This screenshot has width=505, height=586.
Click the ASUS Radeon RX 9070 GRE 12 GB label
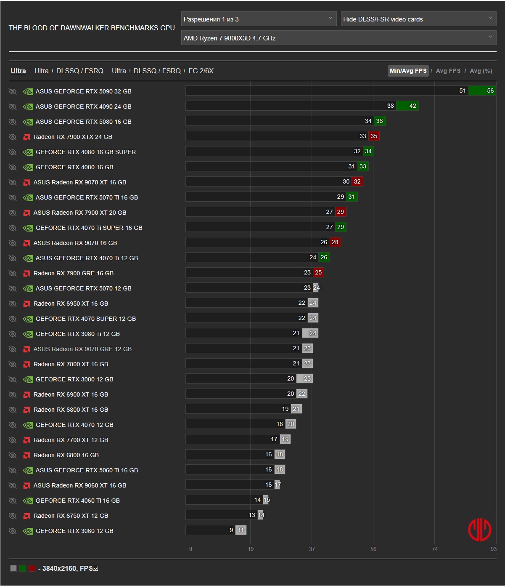point(82,349)
